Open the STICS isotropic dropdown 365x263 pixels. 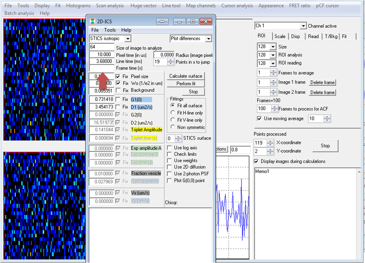click(x=128, y=39)
